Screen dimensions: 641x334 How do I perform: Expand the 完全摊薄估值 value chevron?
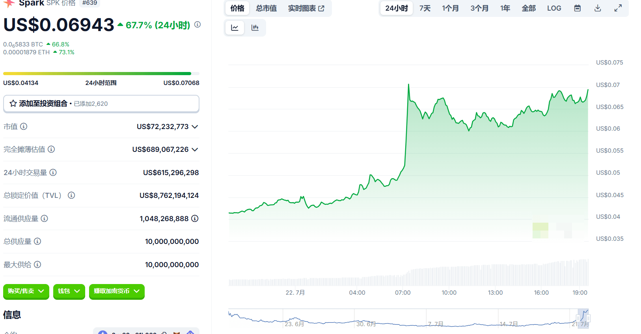[195, 149]
